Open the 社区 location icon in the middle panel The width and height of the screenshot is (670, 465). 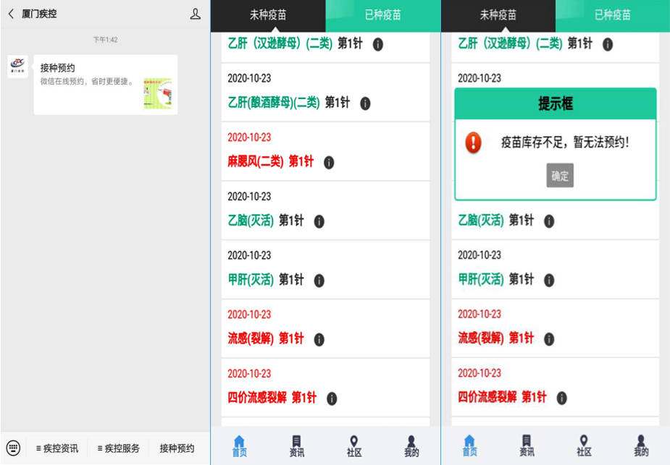353,446
